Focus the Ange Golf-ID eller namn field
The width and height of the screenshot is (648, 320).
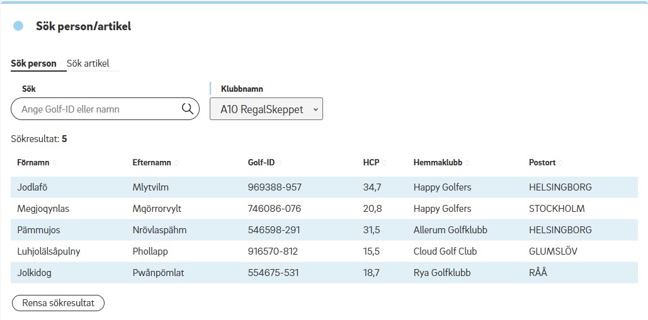click(98, 109)
